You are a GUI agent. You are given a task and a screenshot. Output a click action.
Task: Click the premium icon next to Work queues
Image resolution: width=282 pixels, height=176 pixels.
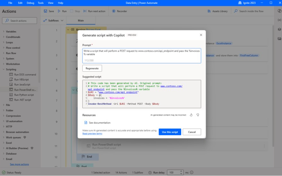[x=25, y=137]
